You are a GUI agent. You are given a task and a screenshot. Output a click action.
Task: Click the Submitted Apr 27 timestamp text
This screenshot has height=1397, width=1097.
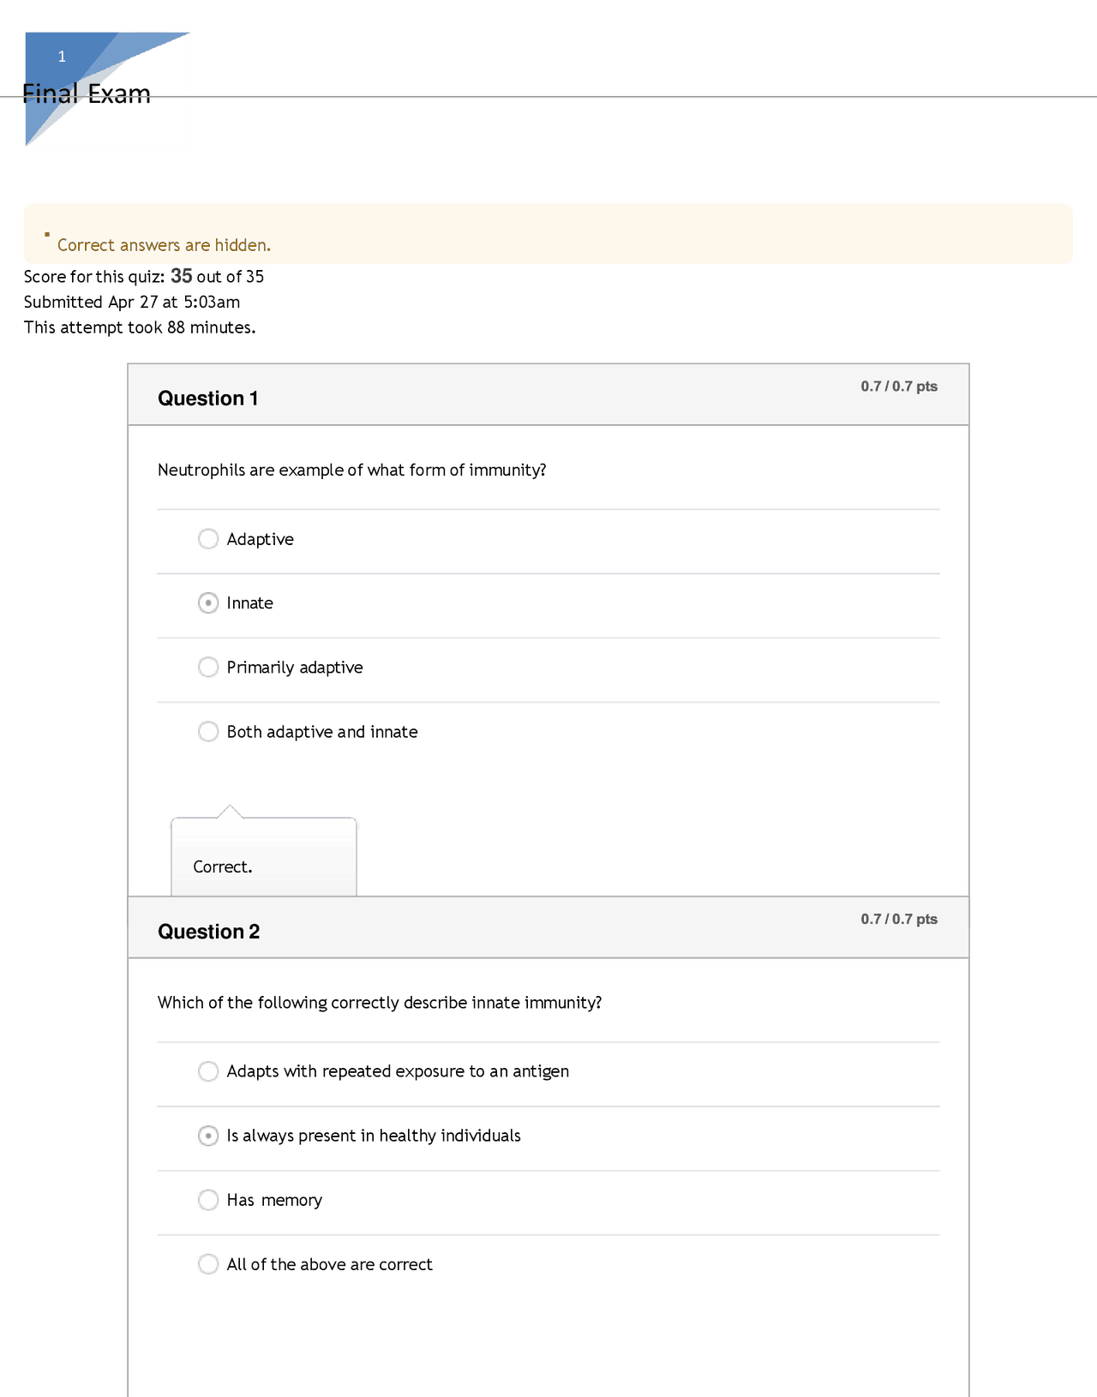[132, 302]
